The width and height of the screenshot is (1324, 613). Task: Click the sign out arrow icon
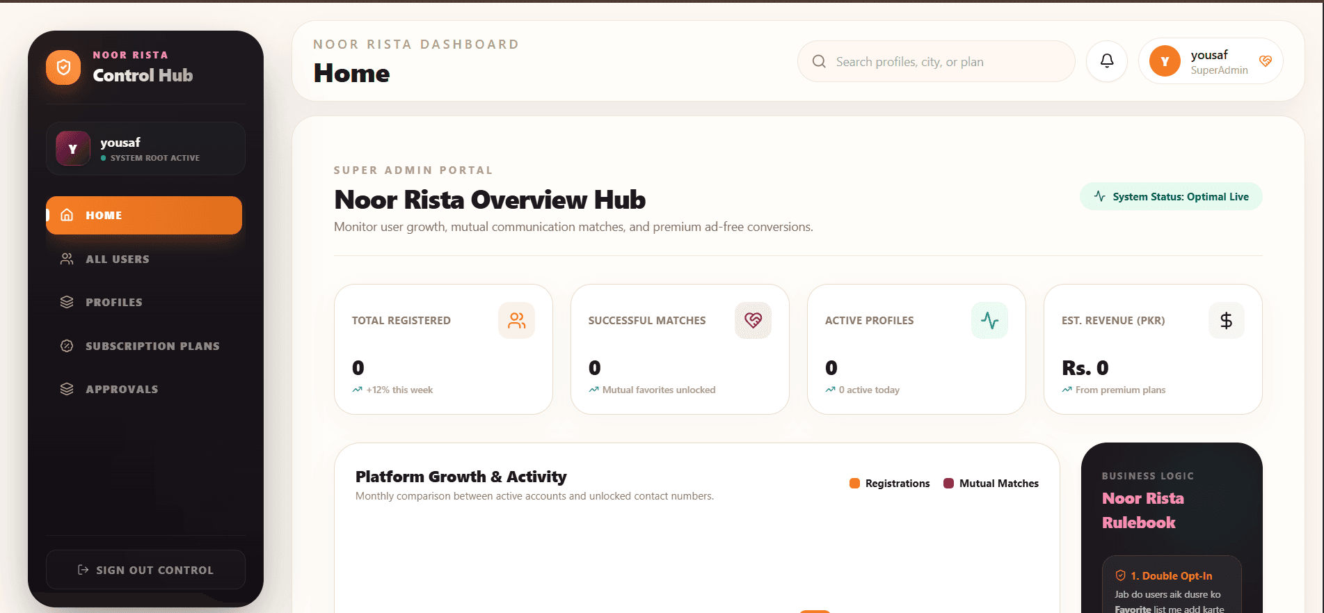point(83,570)
